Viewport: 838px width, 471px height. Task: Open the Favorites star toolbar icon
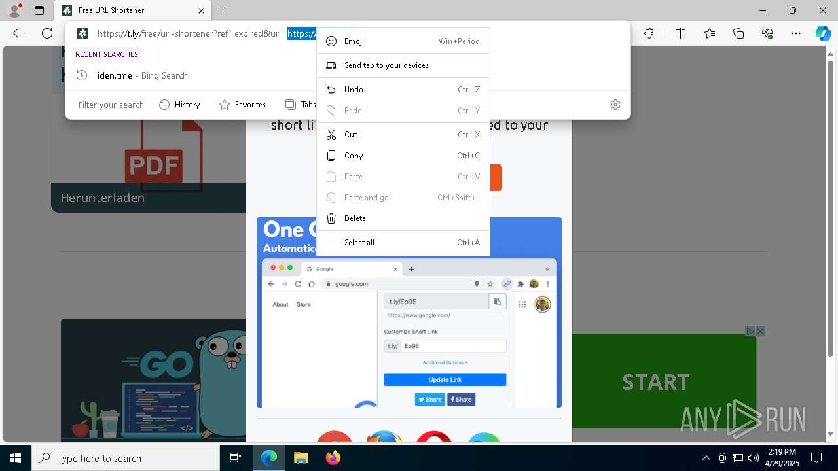coord(710,33)
